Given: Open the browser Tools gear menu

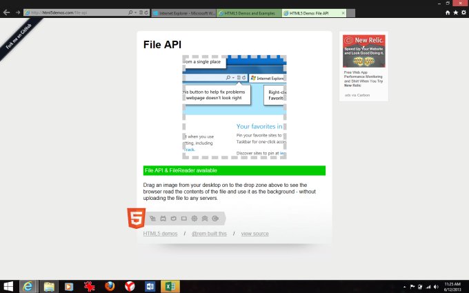Looking at the screenshot, I should point(463,12).
